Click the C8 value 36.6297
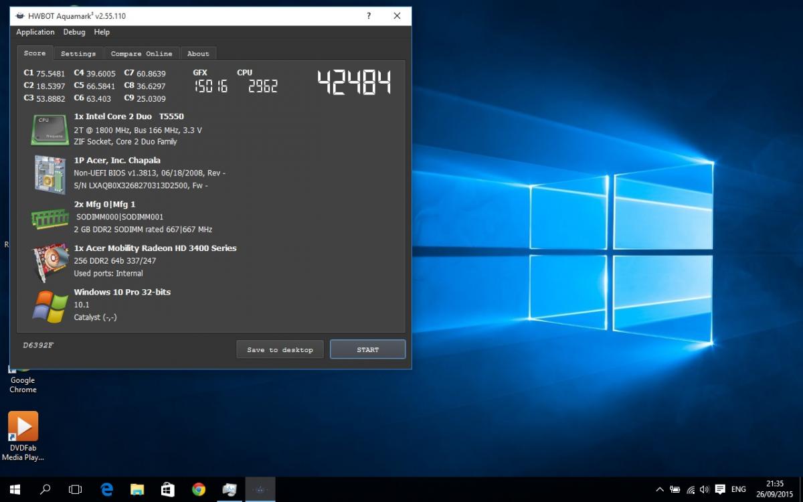This screenshot has height=502, width=803. click(x=151, y=86)
